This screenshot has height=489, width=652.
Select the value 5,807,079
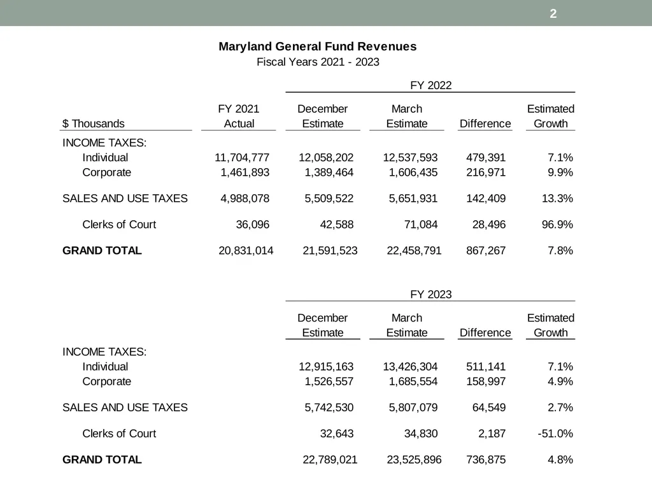[413, 407]
